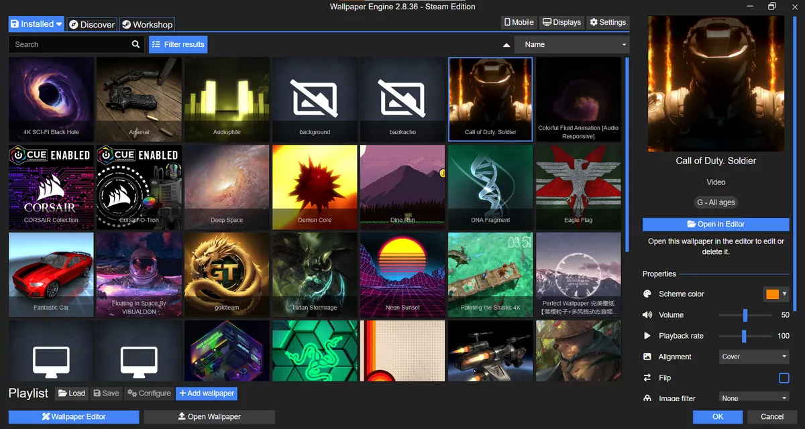The image size is (805, 429).
Task: Click the Flip arrows icon
Action: tap(647, 377)
